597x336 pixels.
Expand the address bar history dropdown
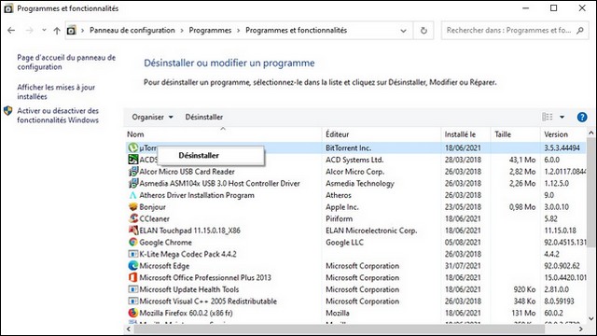403,31
